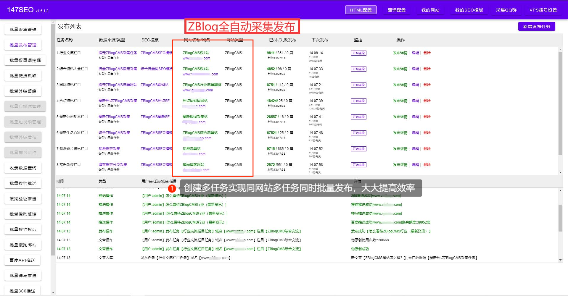
Task: Open 综合流量词SEO模板 link
Action: click(156, 69)
